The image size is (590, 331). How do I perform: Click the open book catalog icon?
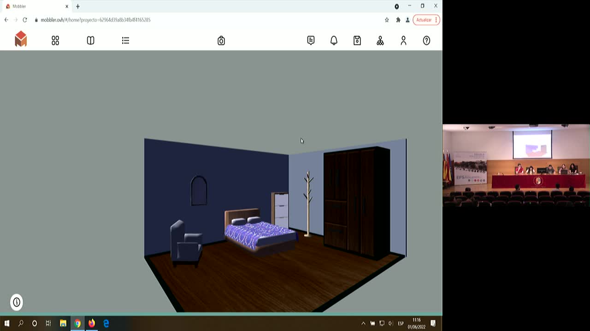coord(90,41)
